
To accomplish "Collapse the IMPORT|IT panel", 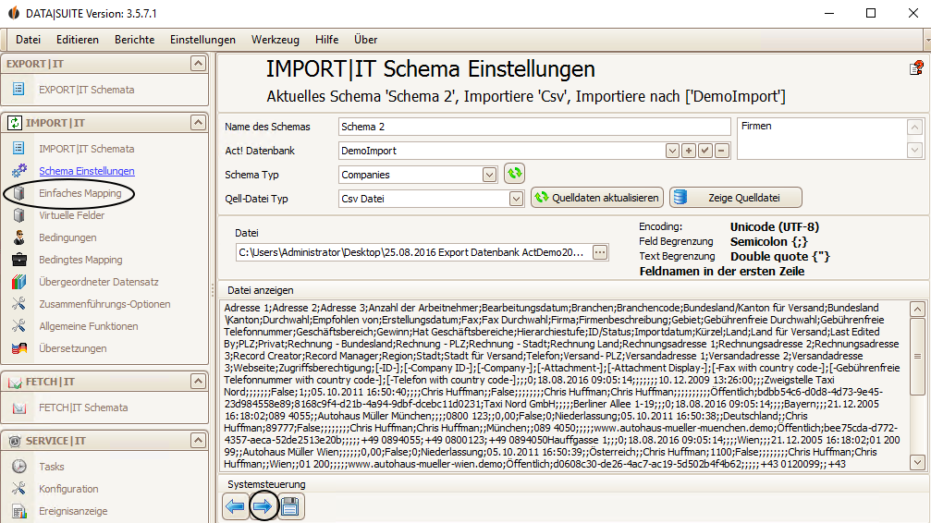I will coord(198,122).
